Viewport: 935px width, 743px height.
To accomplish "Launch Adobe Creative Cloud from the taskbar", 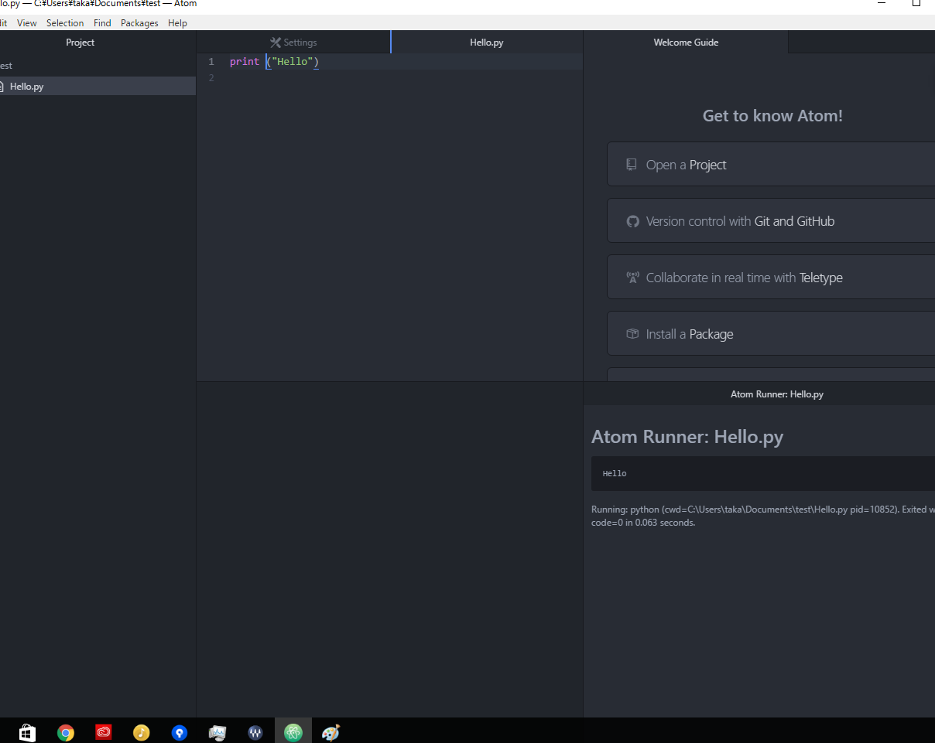I will tap(104, 732).
